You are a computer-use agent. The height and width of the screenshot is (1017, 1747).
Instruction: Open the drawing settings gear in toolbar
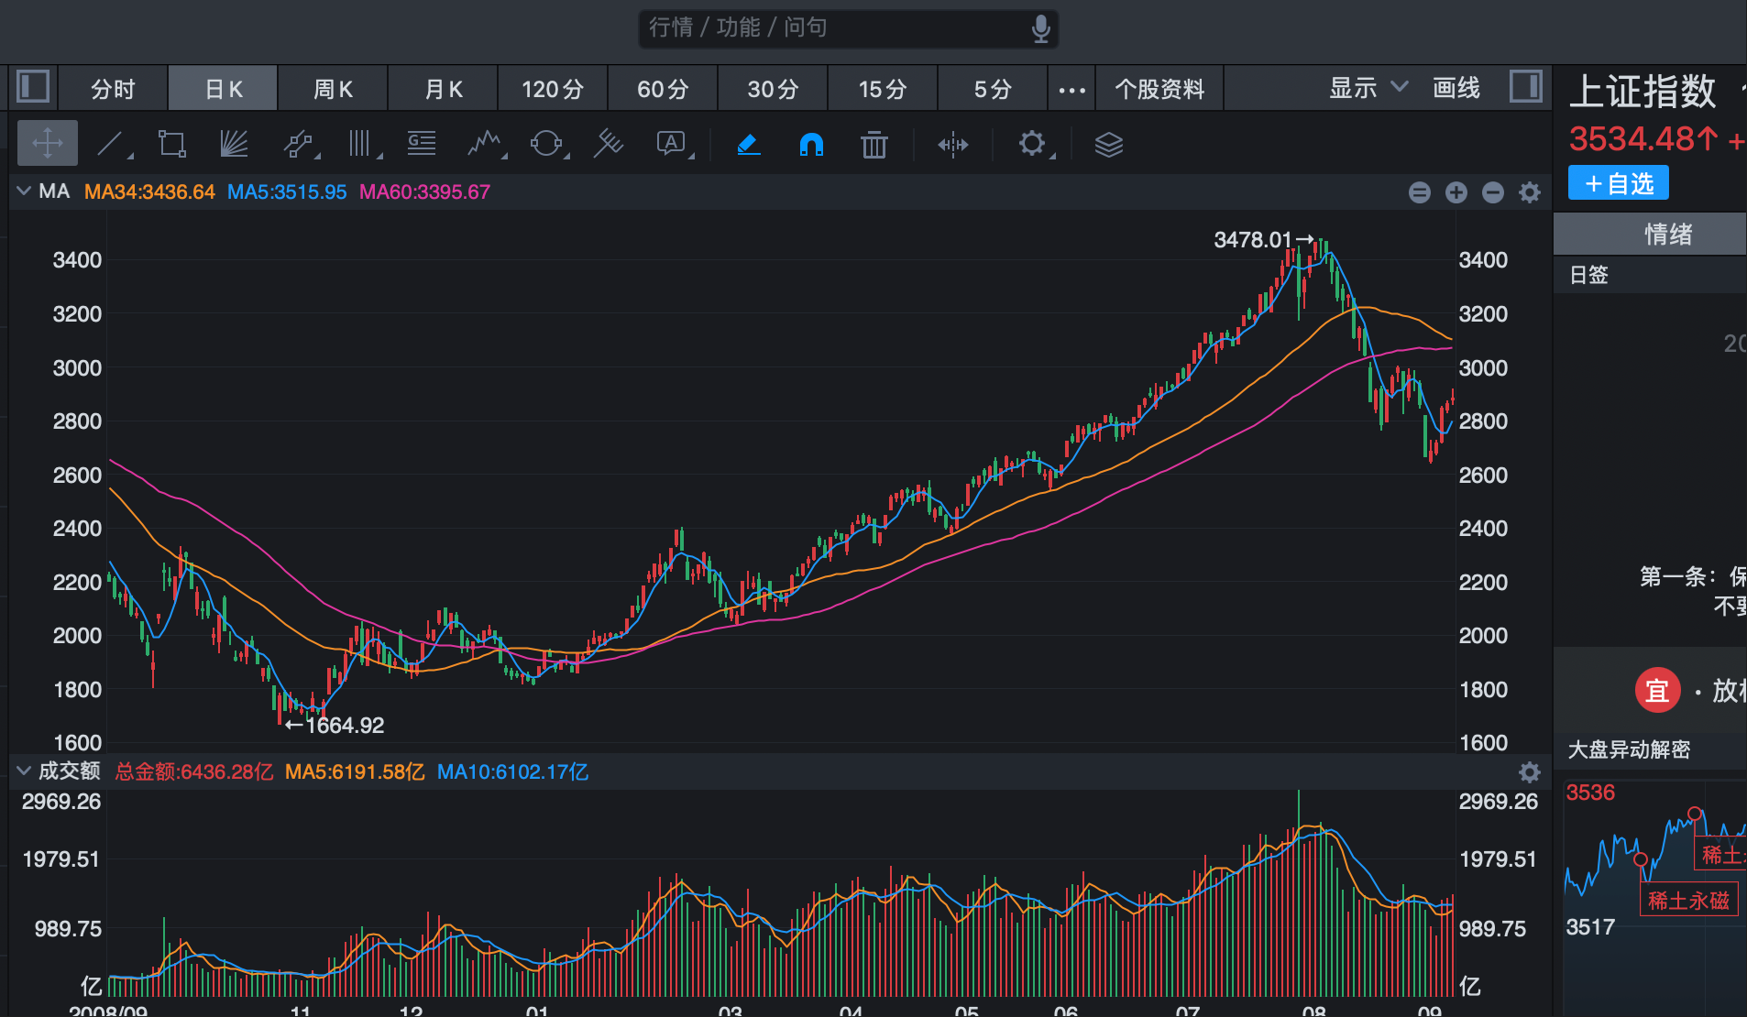(x=1033, y=144)
